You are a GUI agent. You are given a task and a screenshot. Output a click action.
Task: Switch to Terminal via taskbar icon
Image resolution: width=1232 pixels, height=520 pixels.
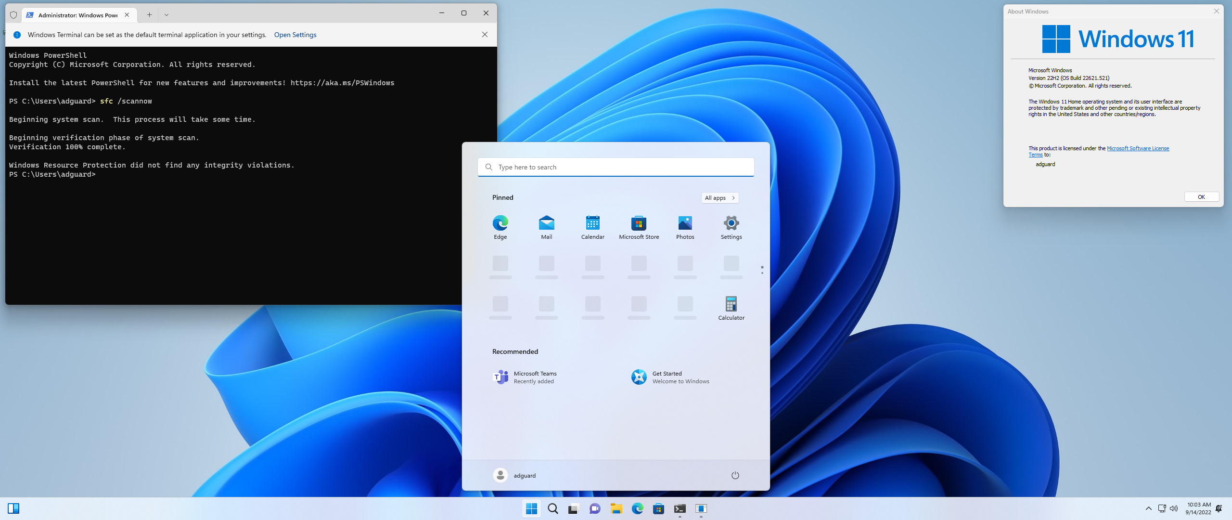tap(680, 508)
